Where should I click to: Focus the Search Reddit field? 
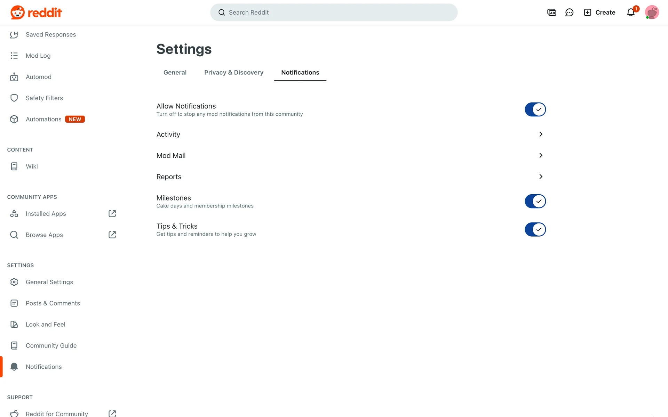click(334, 13)
